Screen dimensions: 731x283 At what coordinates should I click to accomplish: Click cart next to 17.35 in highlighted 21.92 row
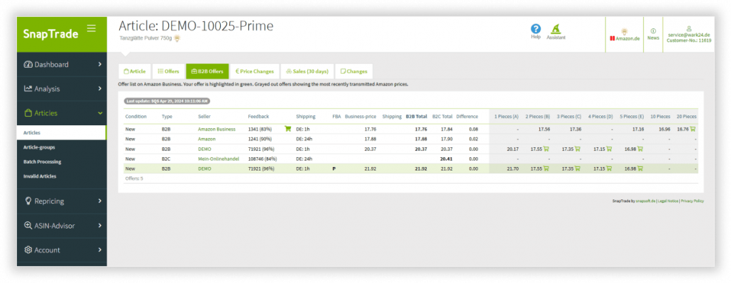pyautogui.click(x=577, y=168)
